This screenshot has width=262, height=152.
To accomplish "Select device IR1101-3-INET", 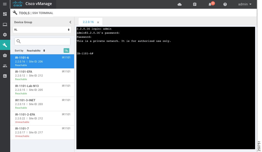I will tap(42, 104).
